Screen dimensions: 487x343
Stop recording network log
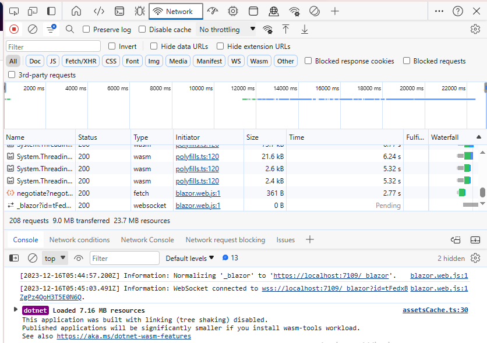[x=13, y=29]
